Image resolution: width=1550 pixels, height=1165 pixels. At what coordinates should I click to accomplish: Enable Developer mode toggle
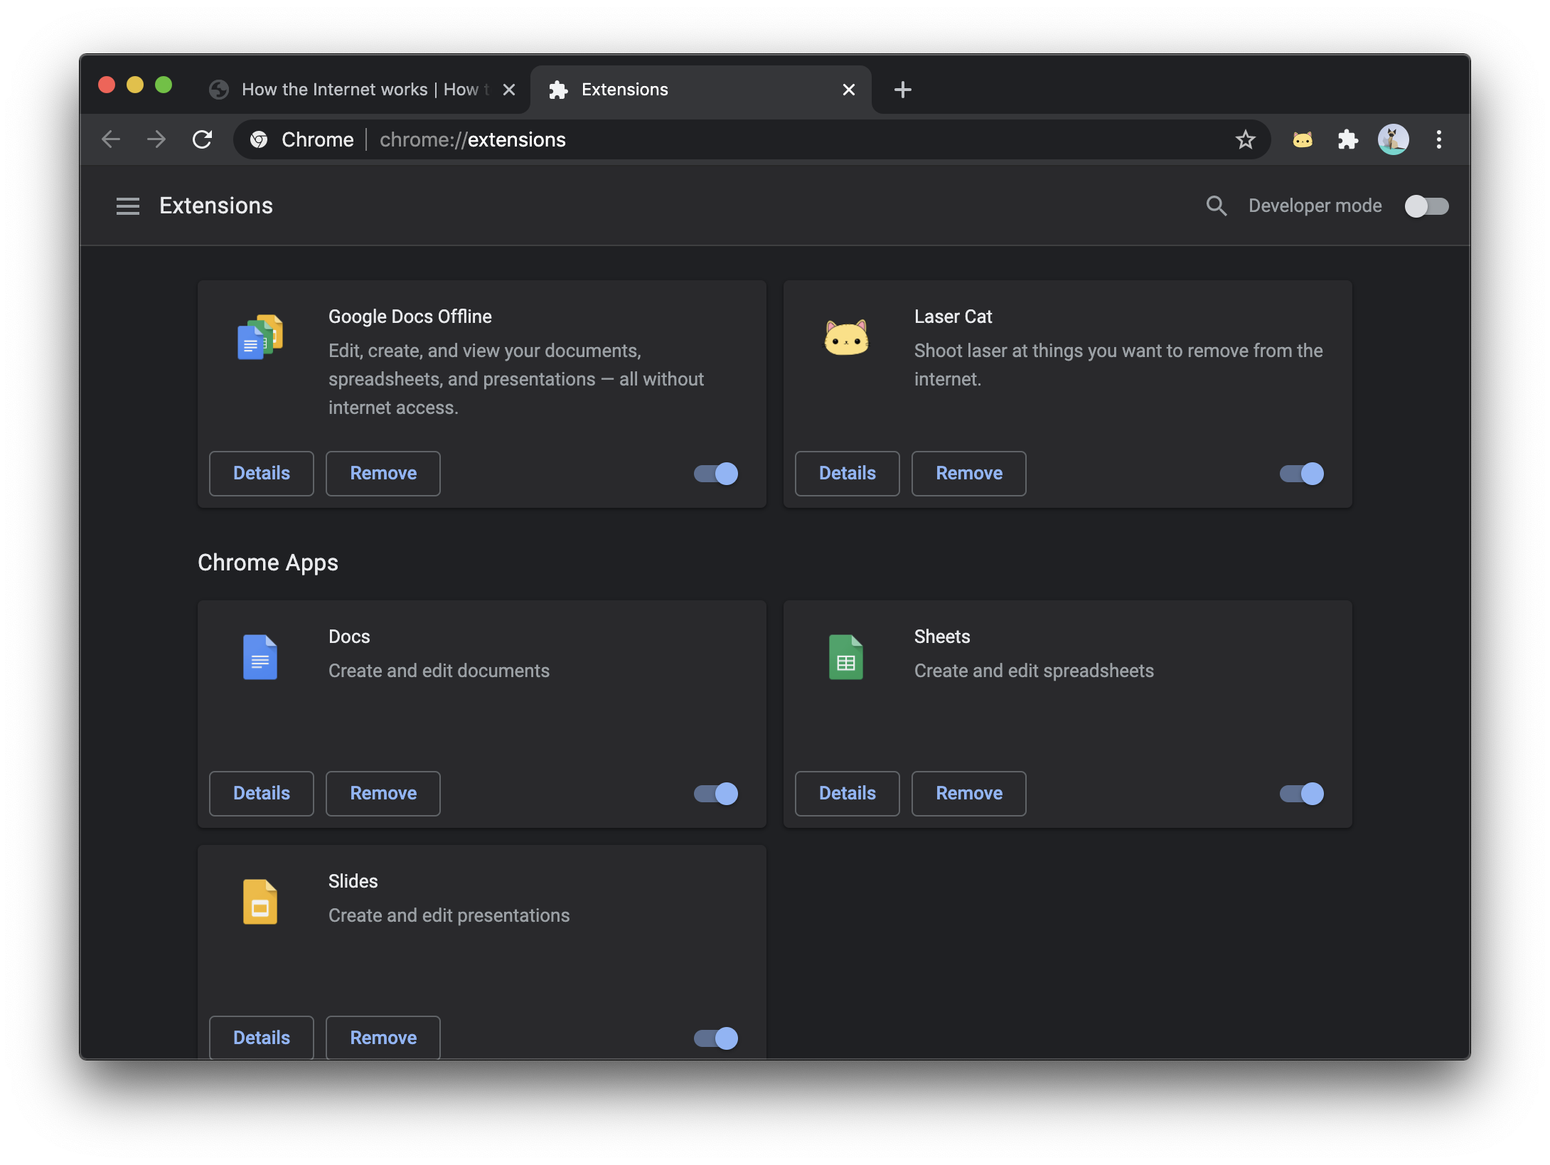1425,204
